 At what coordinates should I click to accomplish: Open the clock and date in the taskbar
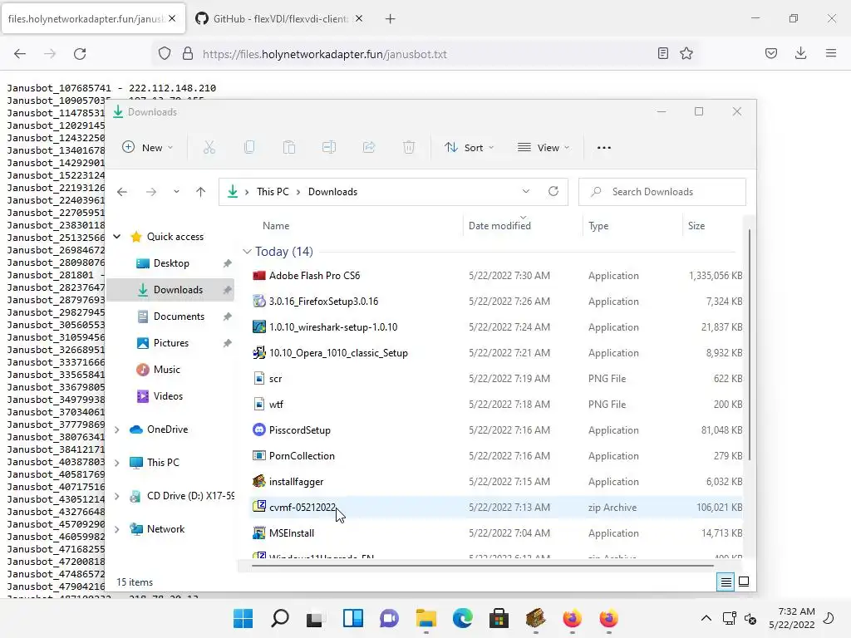(x=792, y=618)
